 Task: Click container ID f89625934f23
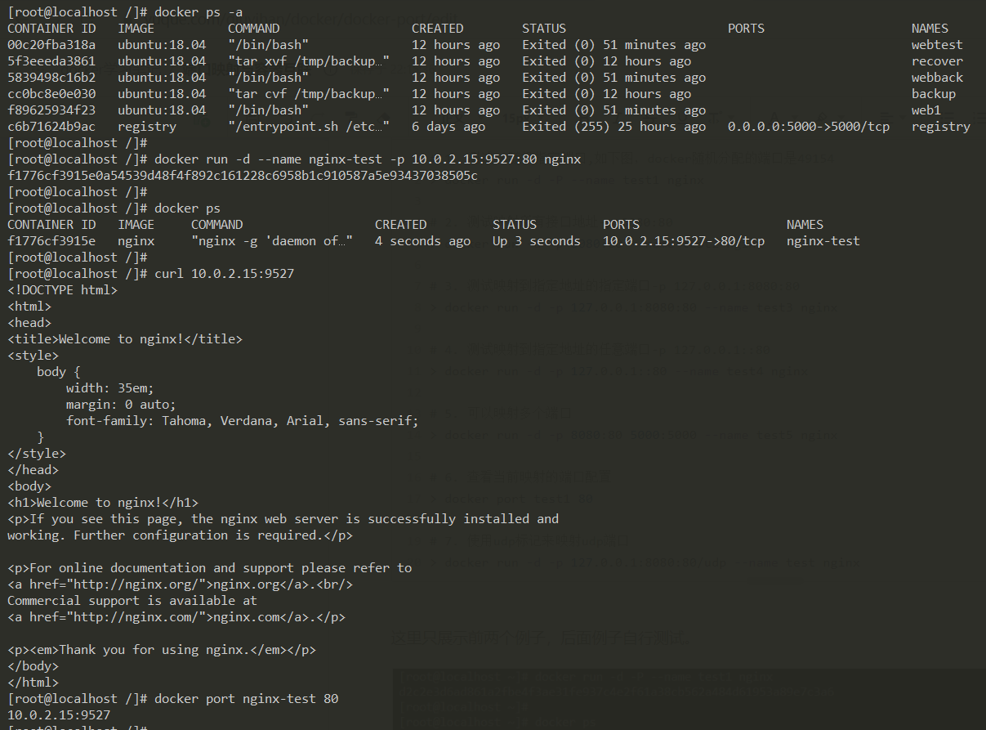51,110
